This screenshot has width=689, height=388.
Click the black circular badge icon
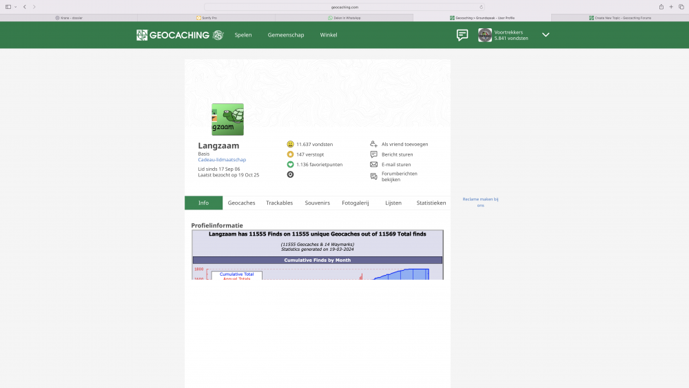tap(290, 174)
